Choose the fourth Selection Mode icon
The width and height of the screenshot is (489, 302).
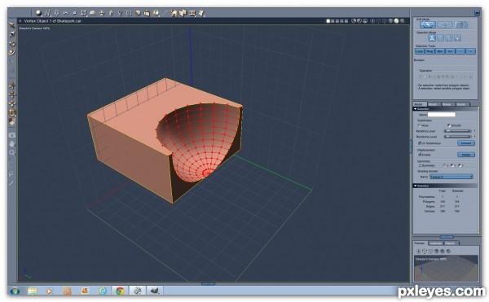tap(457, 38)
